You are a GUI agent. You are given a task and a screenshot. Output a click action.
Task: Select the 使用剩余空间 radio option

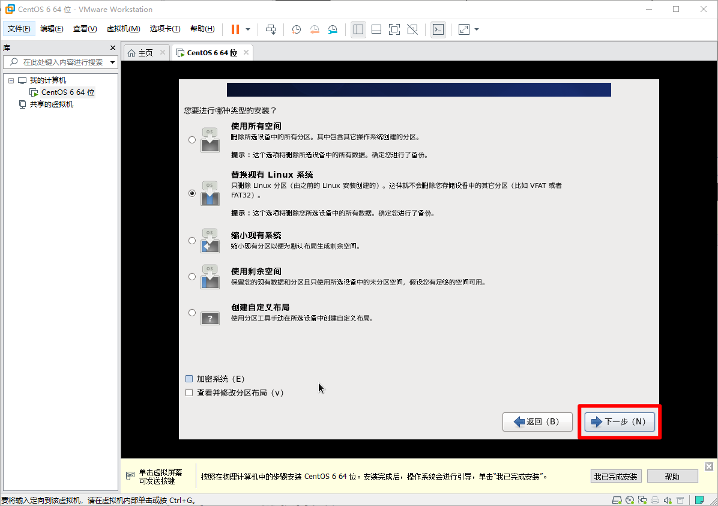[x=192, y=277]
